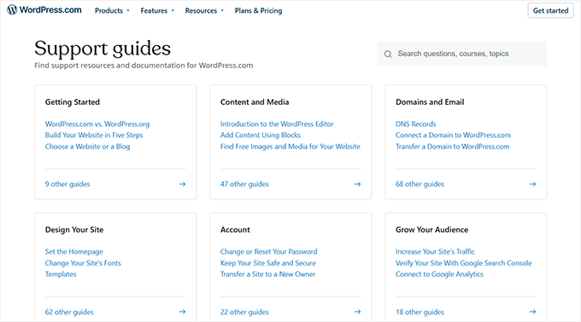The height and width of the screenshot is (322, 581).
Task: Open Find Free Images and Media guide
Action: [x=290, y=147]
